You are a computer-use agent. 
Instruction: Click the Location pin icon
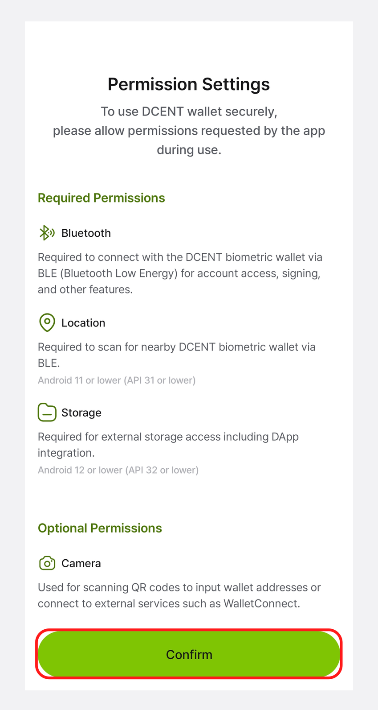47,322
